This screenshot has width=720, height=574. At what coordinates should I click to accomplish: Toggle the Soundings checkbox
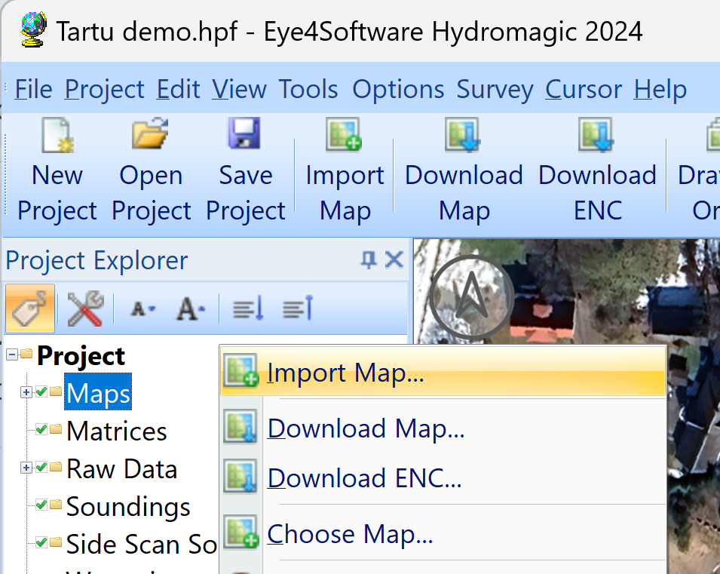(x=41, y=505)
